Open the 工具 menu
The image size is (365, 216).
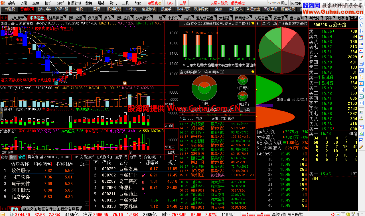125,3
